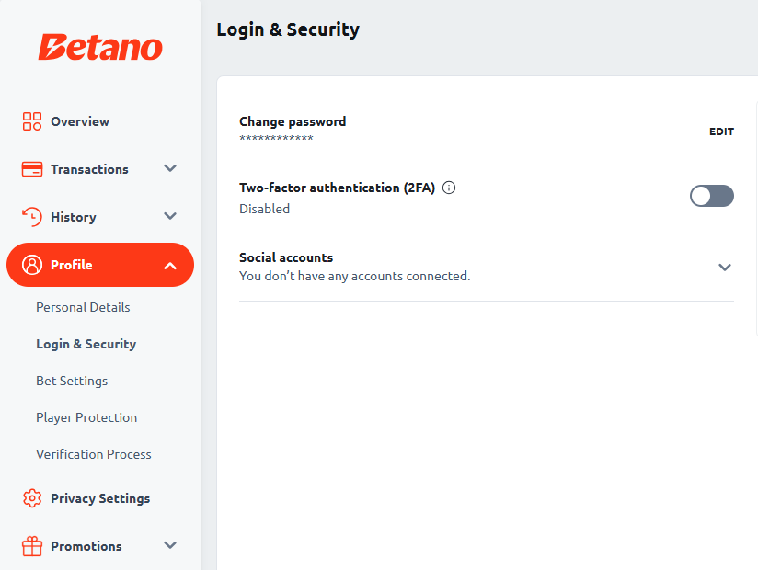758x570 pixels.
Task: Click the Overview grid icon
Action: click(32, 121)
